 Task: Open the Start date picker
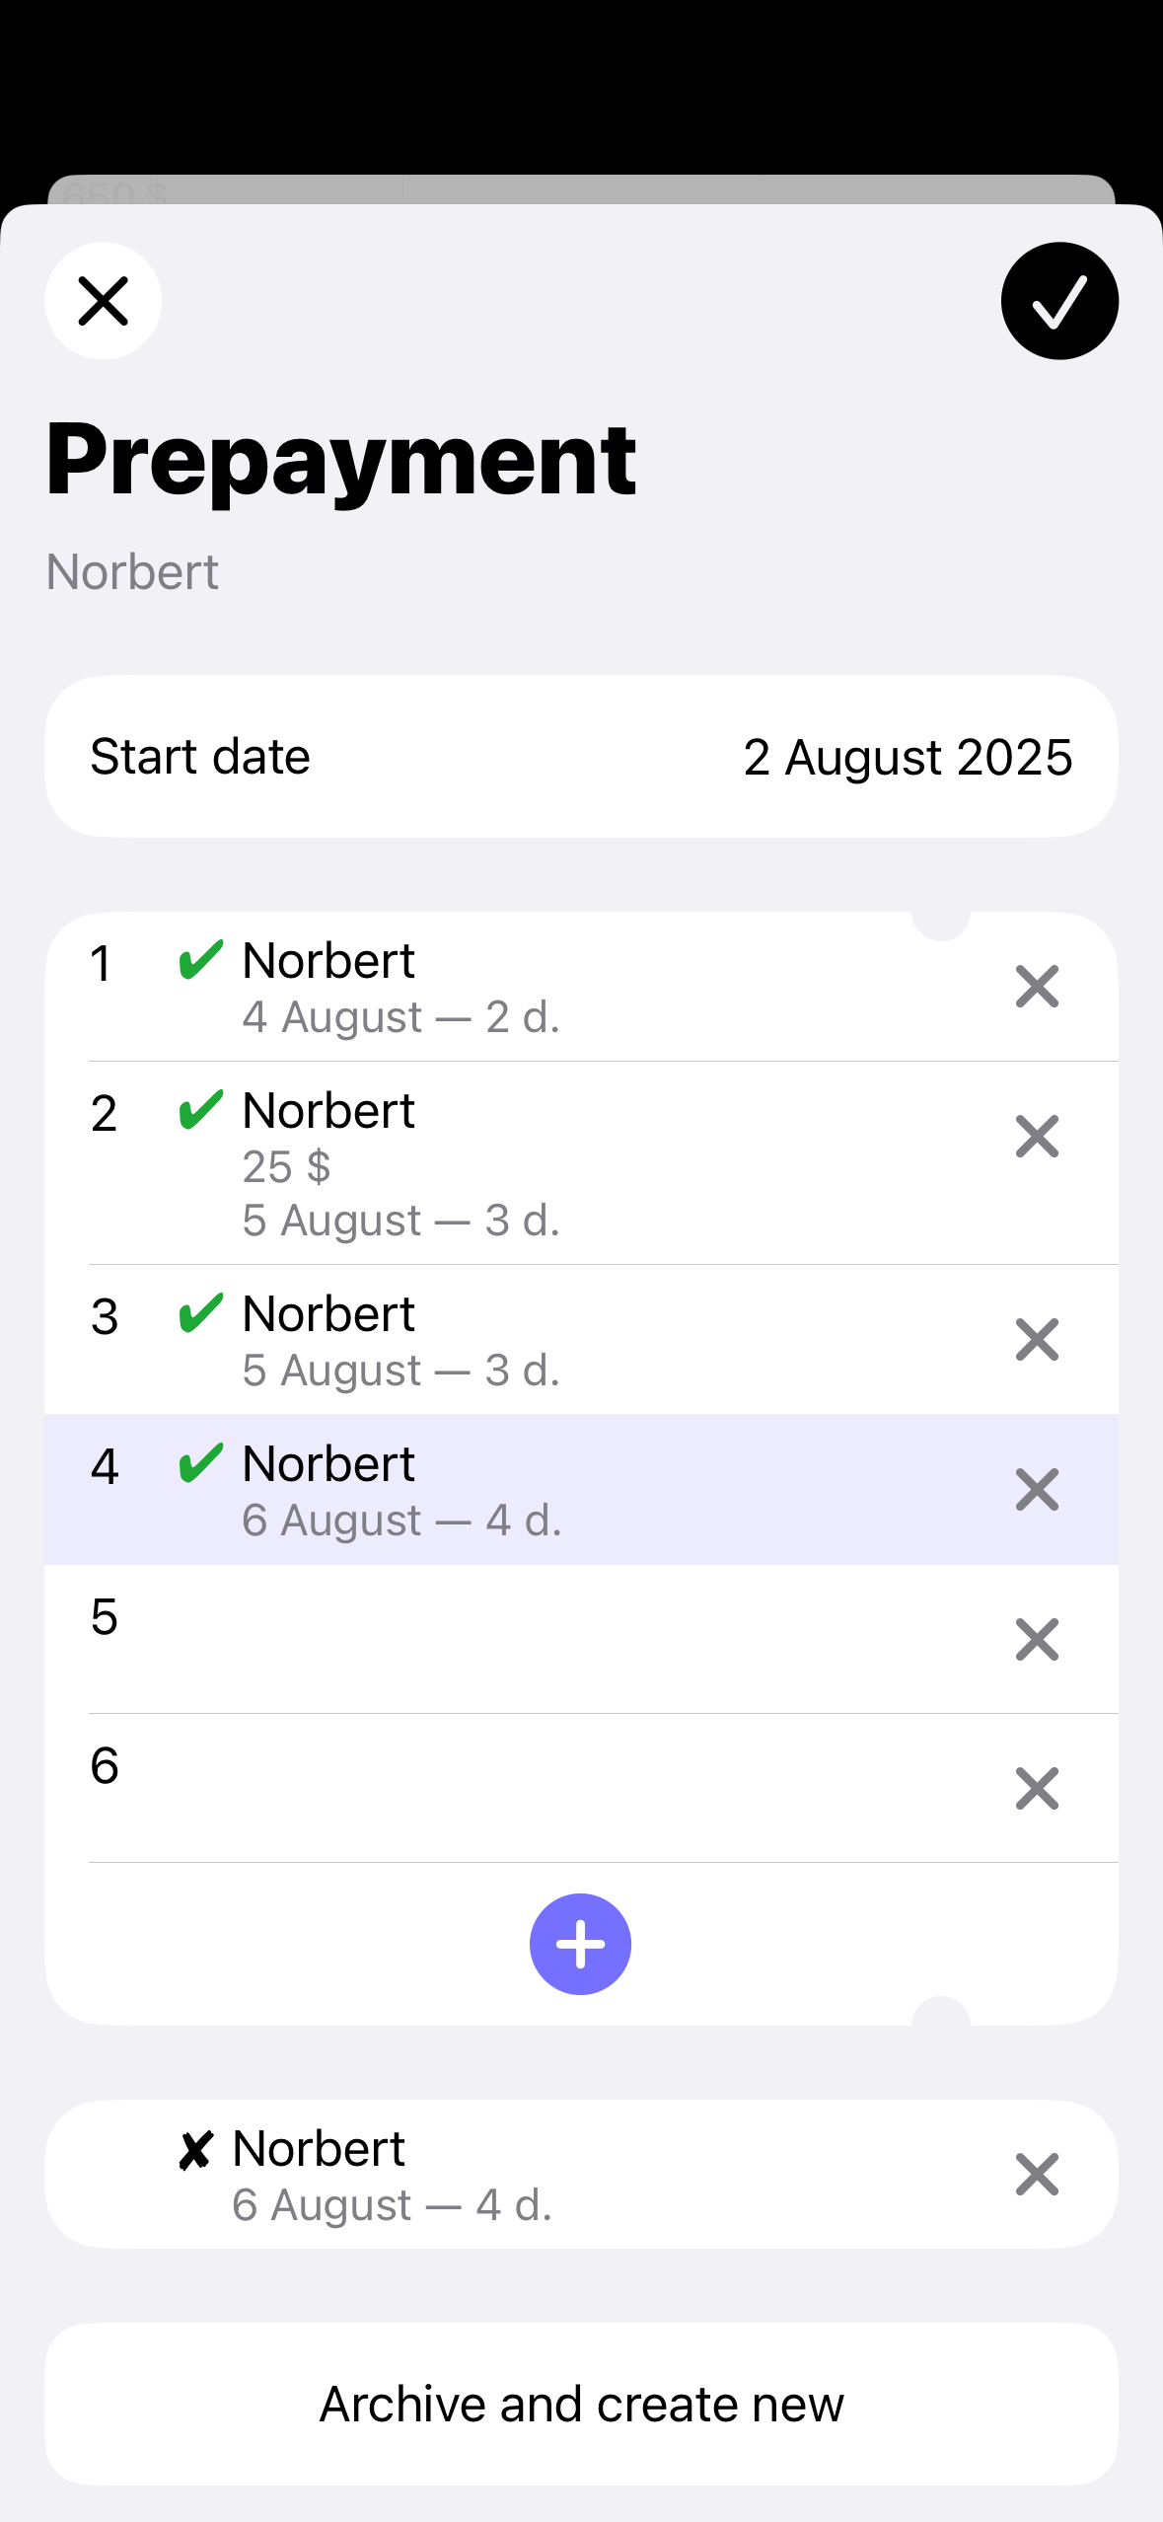point(581,757)
